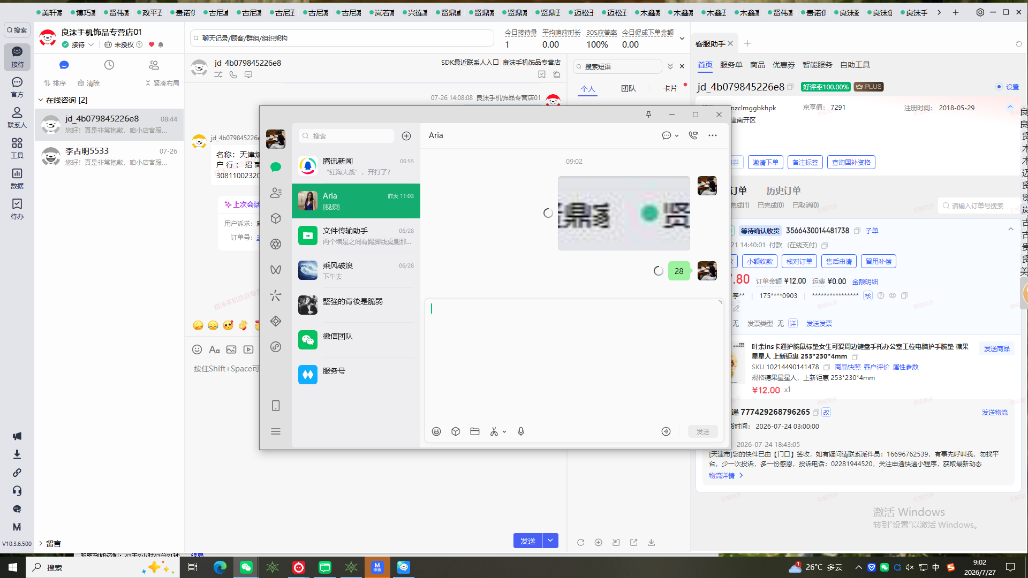The height and width of the screenshot is (578, 1028).
Task: Start voice call with Aria in WeChat
Action: click(693, 135)
